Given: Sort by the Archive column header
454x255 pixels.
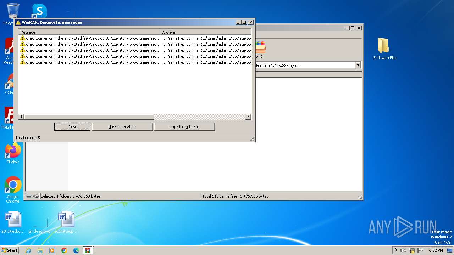Looking at the screenshot, I should [206, 32].
